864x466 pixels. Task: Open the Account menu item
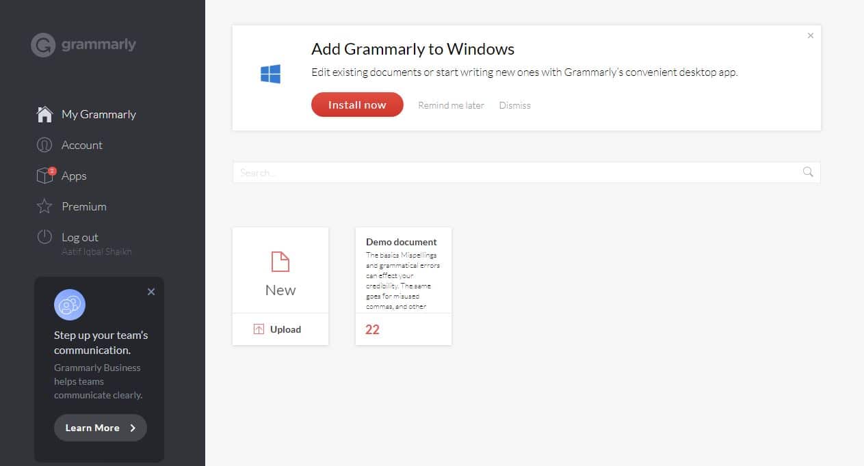[82, 145]
